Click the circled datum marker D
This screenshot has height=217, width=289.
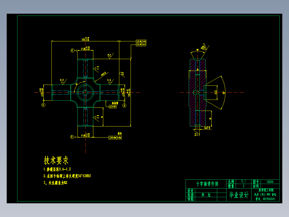coord(72,137)
